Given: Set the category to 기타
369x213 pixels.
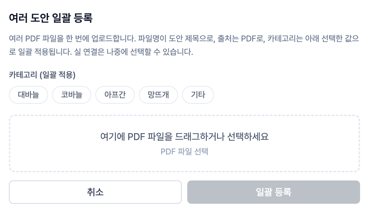Looking at the screenshot, I should click(x=198, y=95).
